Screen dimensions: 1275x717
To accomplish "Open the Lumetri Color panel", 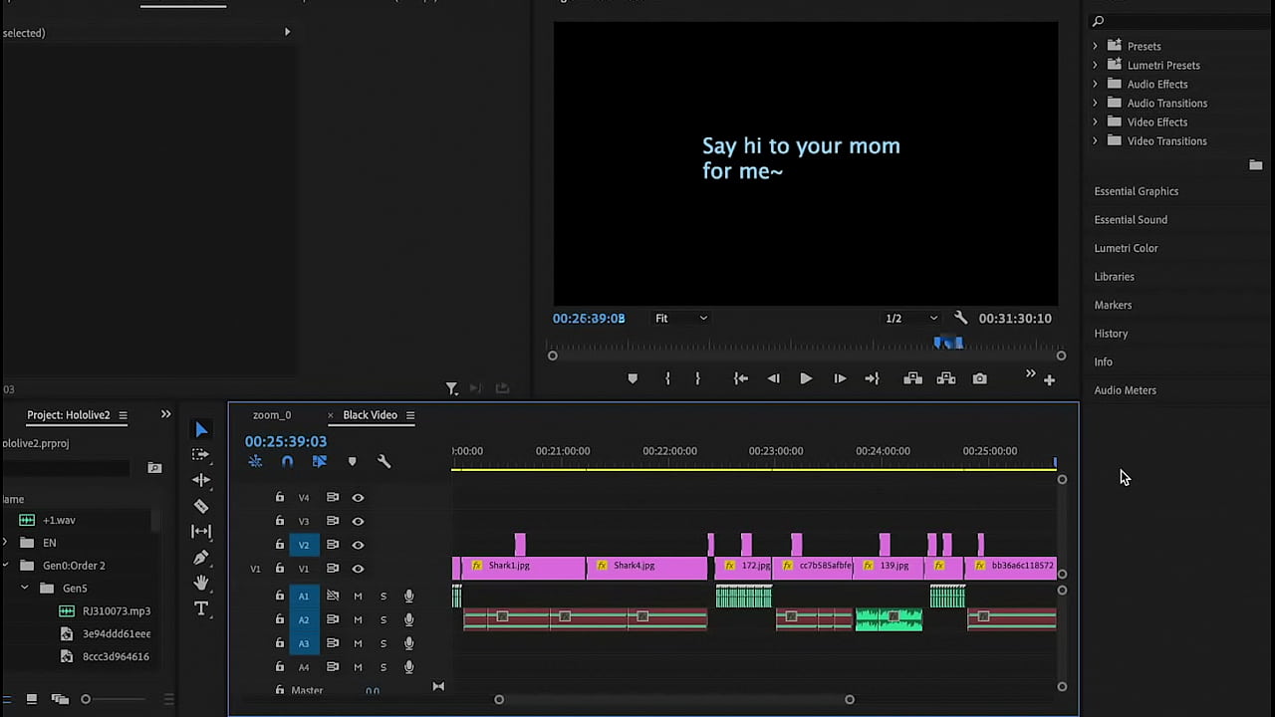I will tap(1126, 248).
